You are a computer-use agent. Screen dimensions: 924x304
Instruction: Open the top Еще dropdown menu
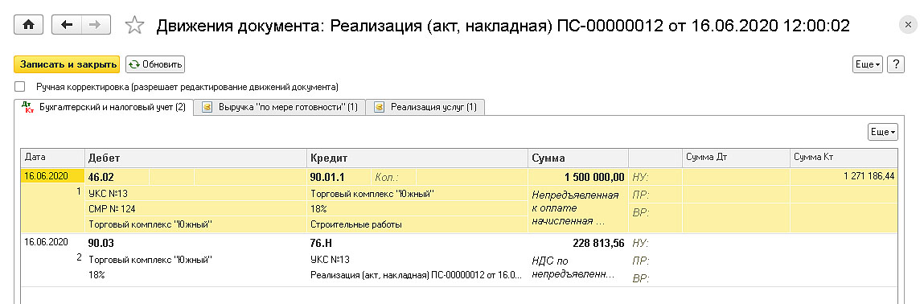868,64
